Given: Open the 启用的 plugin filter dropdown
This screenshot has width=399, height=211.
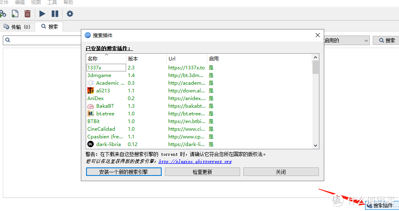Looking at the screenshot, I should pyautogui.click(x=346, y=40).
